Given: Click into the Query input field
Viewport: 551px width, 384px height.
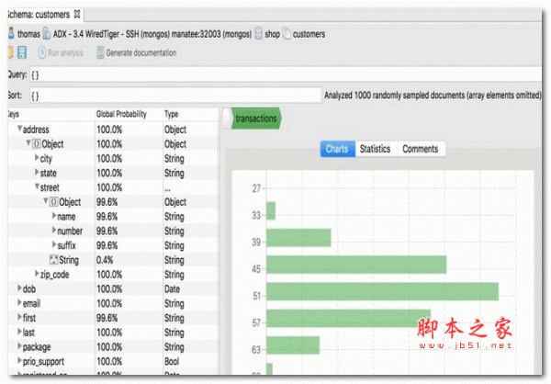Looking at the screenshot, I should click(x=286, y=74).
